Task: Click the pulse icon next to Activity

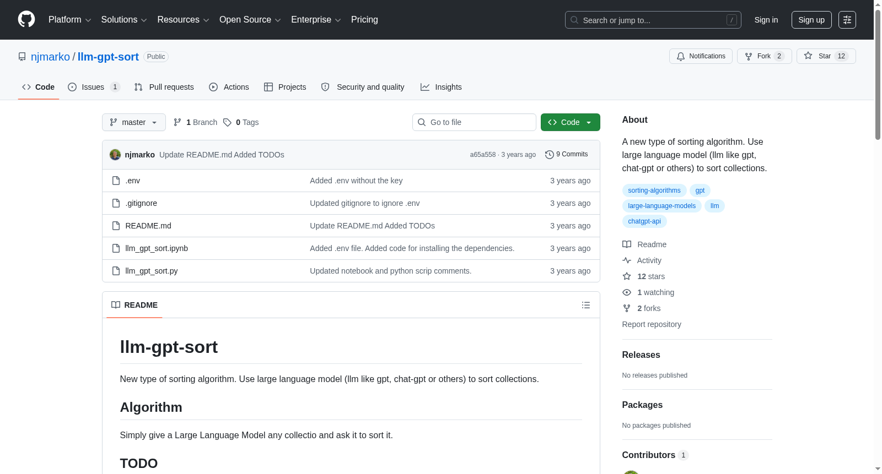Action: [x=627, y=260]
